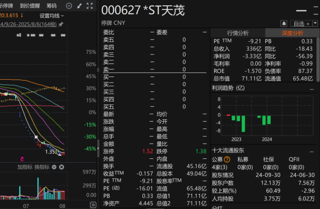Open the 筹码 chip distribution view
Viewport: 320px width, 209px height.
[52, 6]
